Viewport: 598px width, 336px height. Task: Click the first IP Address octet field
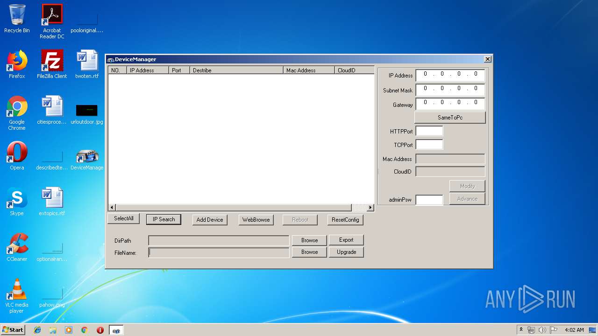tap(425, 74)
